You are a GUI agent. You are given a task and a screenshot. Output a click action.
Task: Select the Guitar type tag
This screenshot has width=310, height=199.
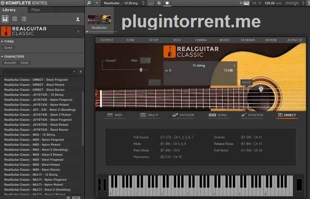pyautogui.click(x=9, y=48)
